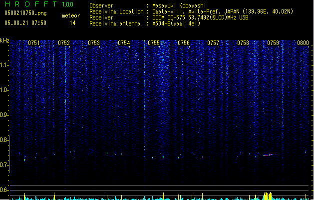Screen dimensions: 314x200
Task: Click the 0.7 kHz frequency label
Action: (4, 165)
